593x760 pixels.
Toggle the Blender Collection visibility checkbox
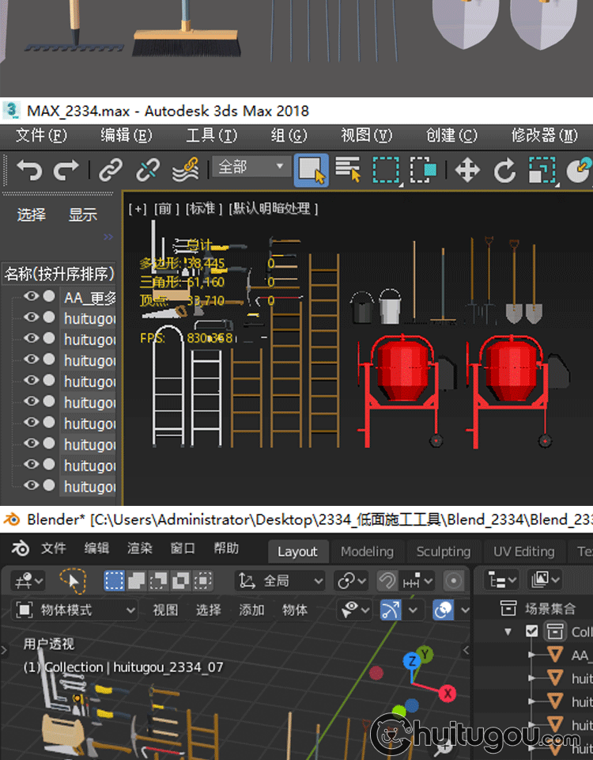tap(532, 631)
